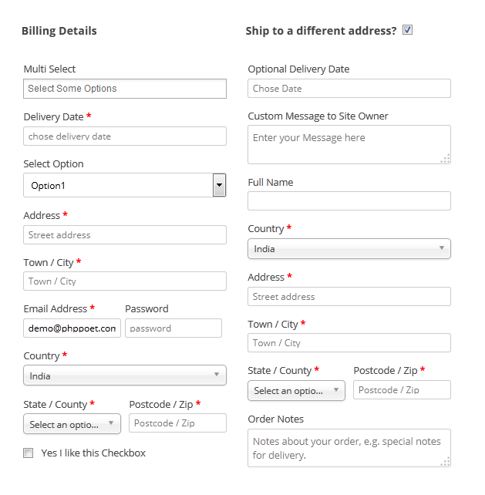Image resolution: width=485 pixels, height=495 pixels.
Task: Click the billing Street address field
Action: (125, 235)
